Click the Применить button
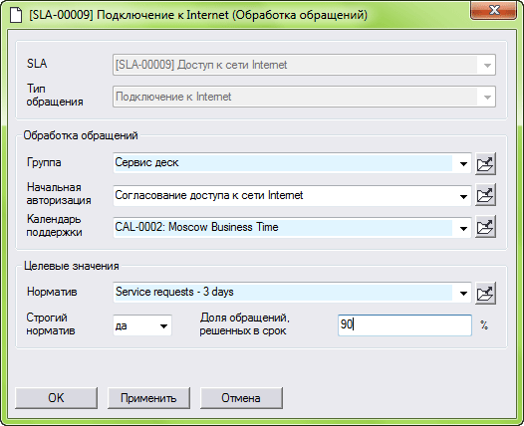The image size is (524, 426). (148, 398)
